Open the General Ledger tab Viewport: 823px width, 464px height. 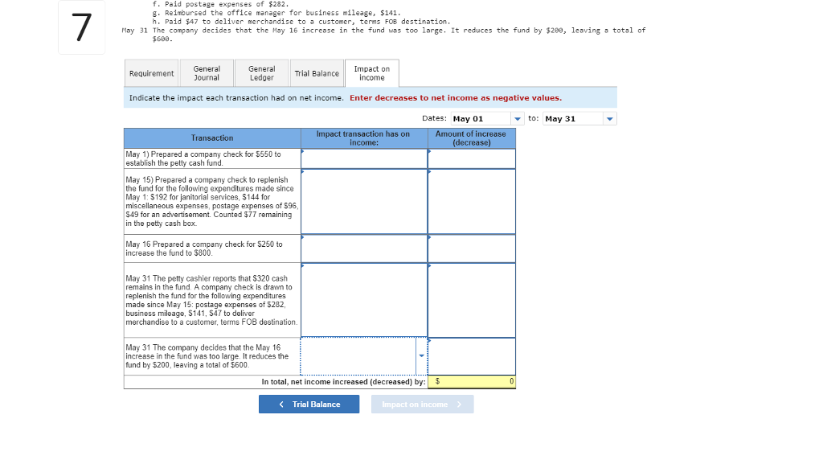[x=260, y=73]
